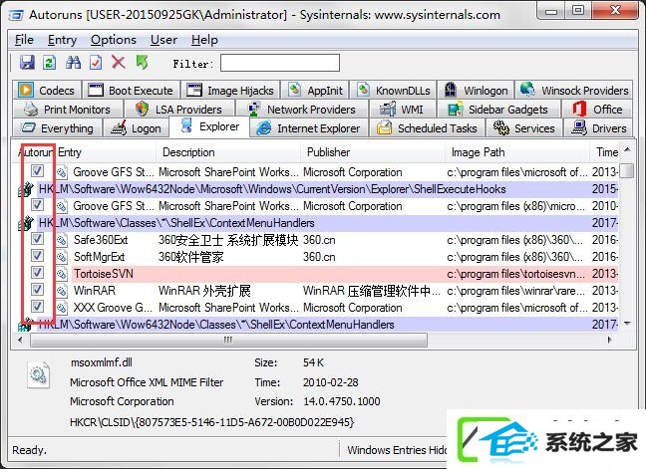
Task: Click the red X Delete icon
Action: click(119, 63)
